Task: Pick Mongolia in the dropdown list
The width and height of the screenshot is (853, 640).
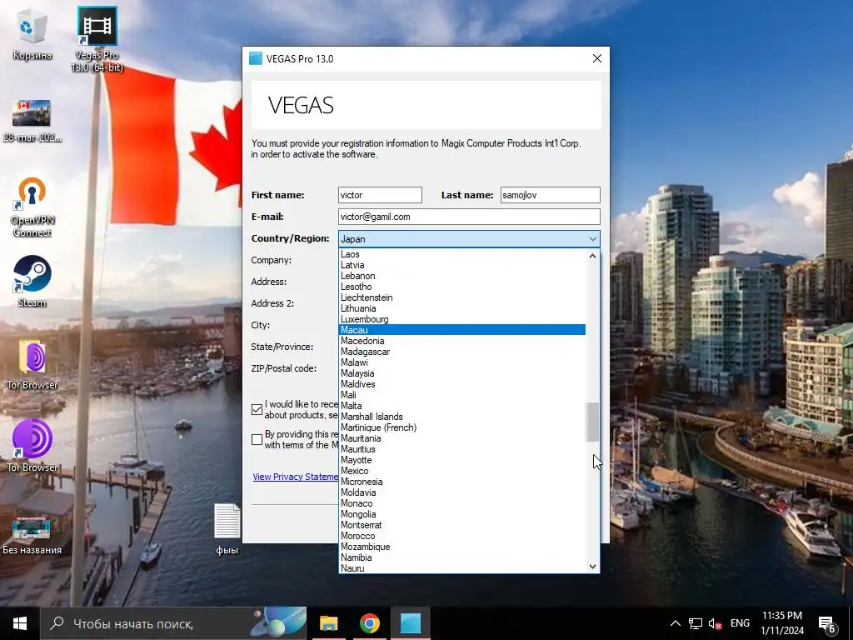Action: coord(461,514)
